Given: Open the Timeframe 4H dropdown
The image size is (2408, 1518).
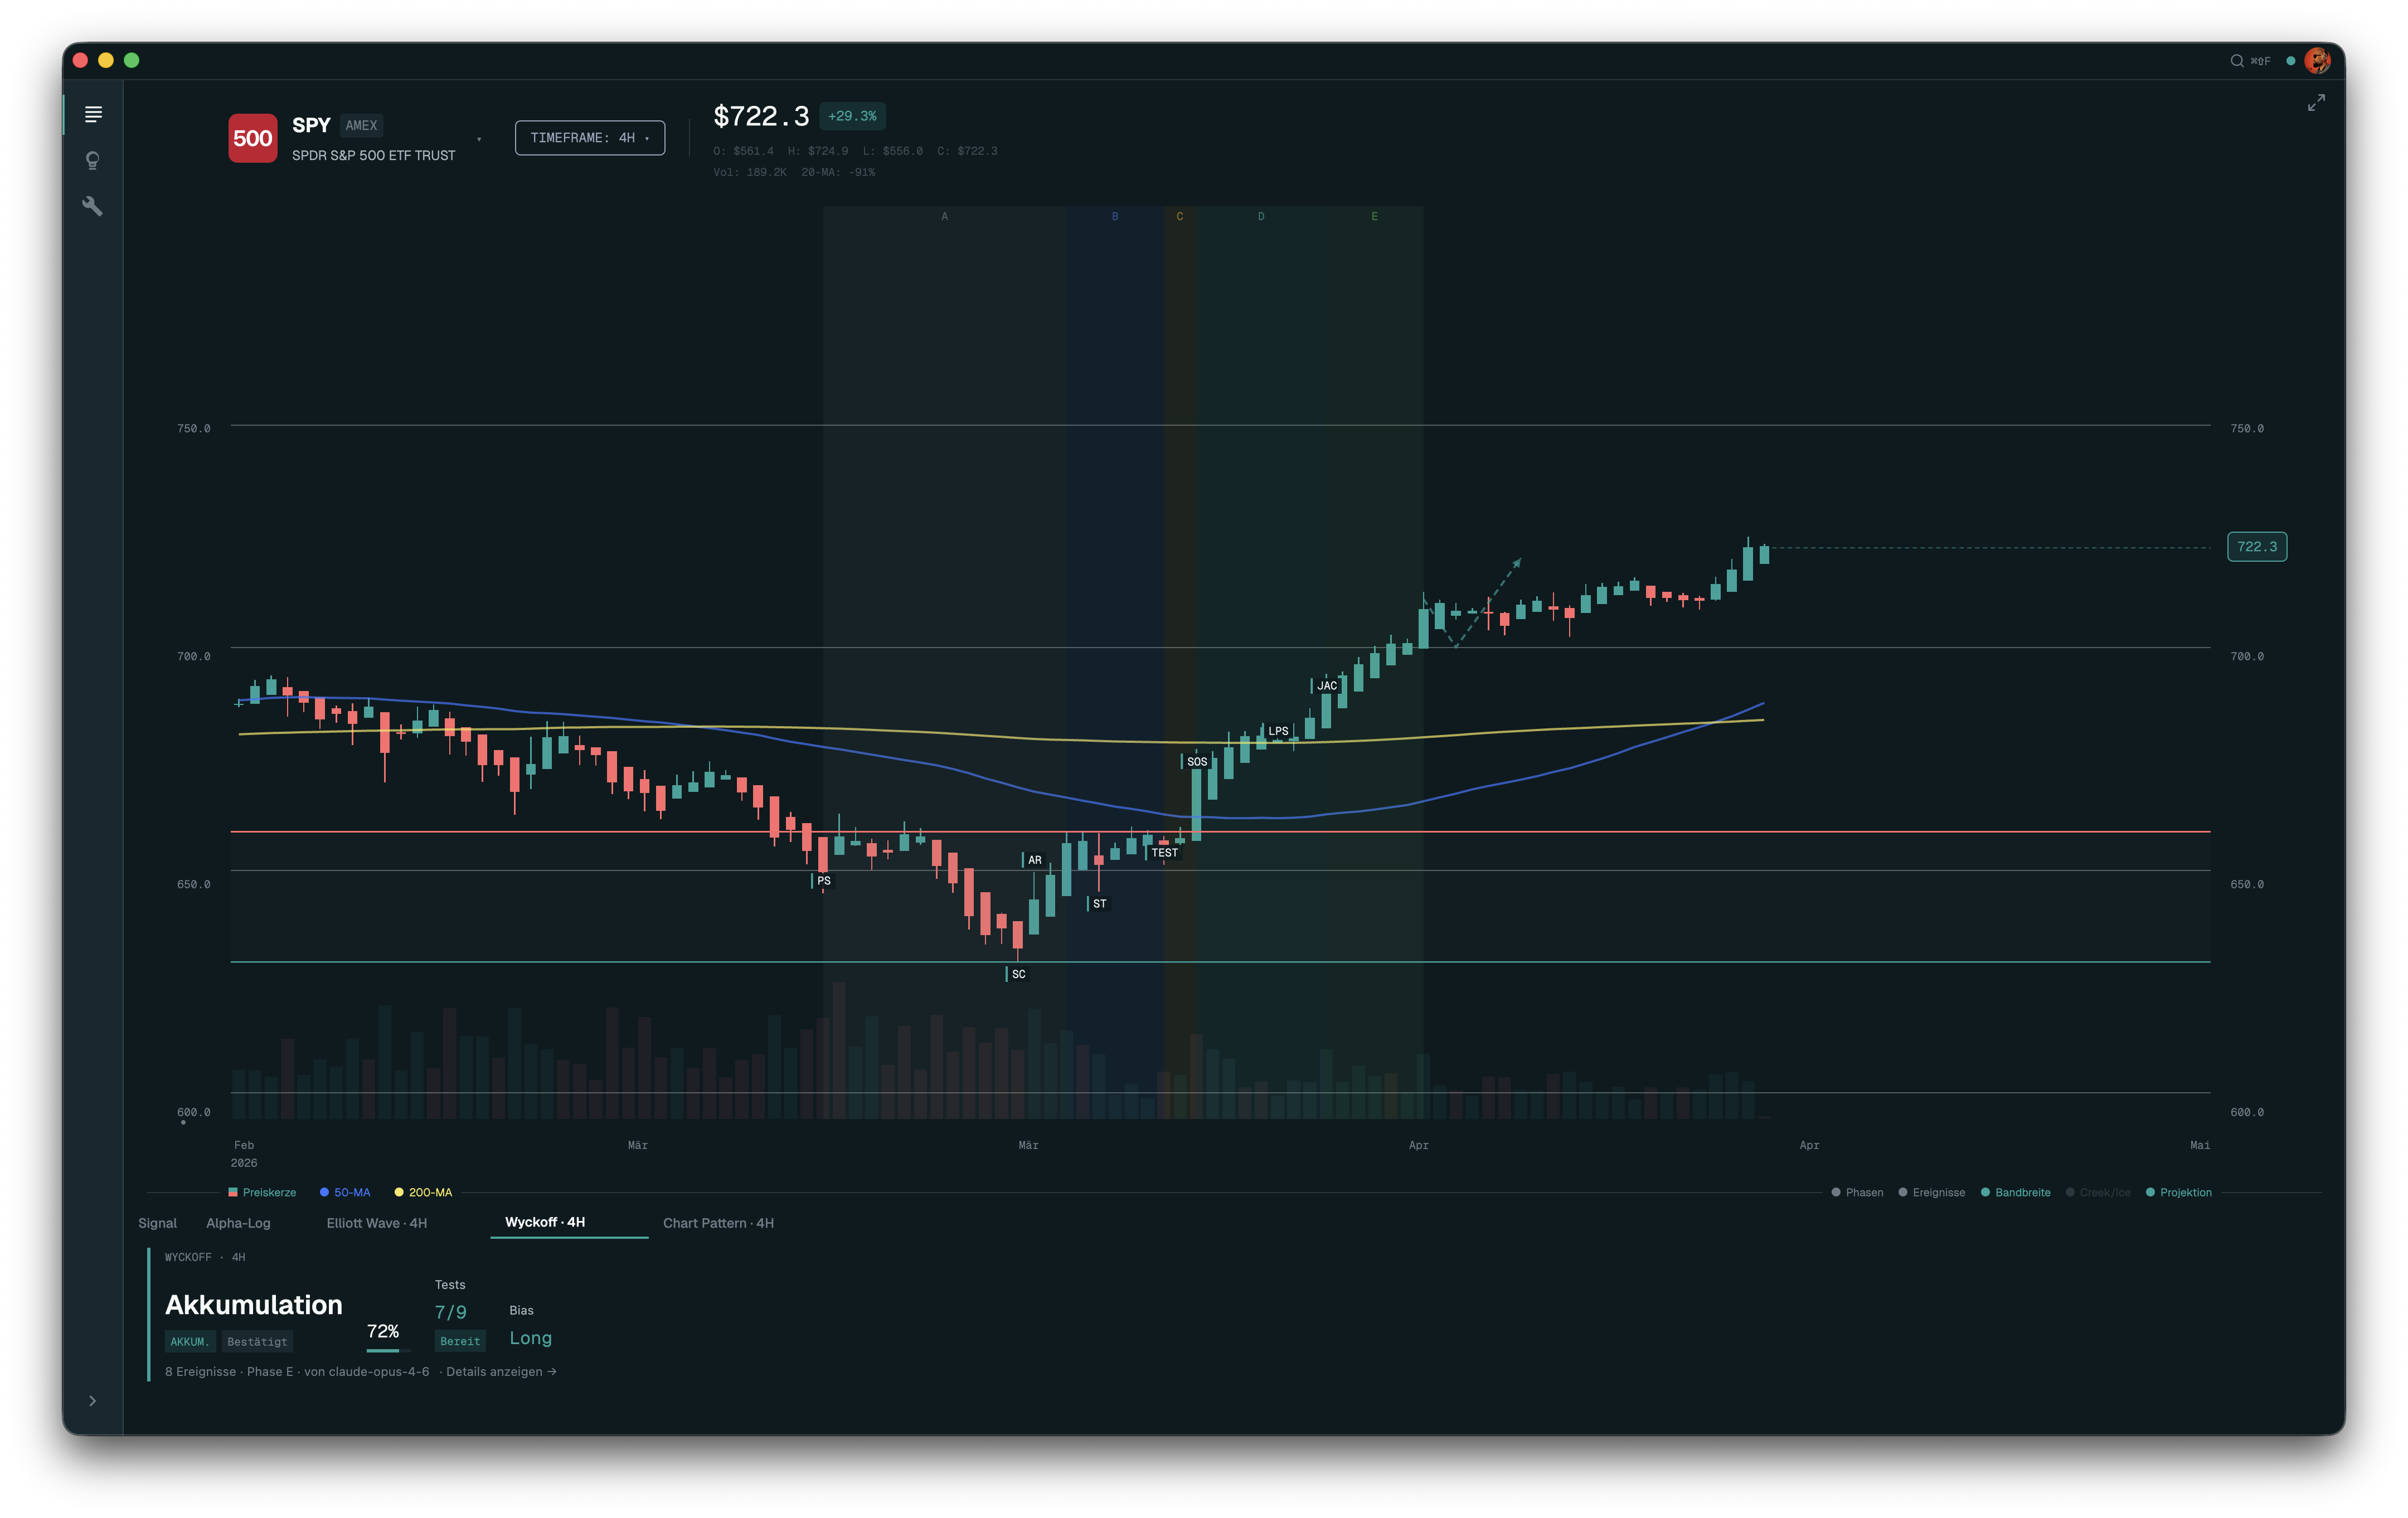Looking at the screenshot, I should 590,138.
